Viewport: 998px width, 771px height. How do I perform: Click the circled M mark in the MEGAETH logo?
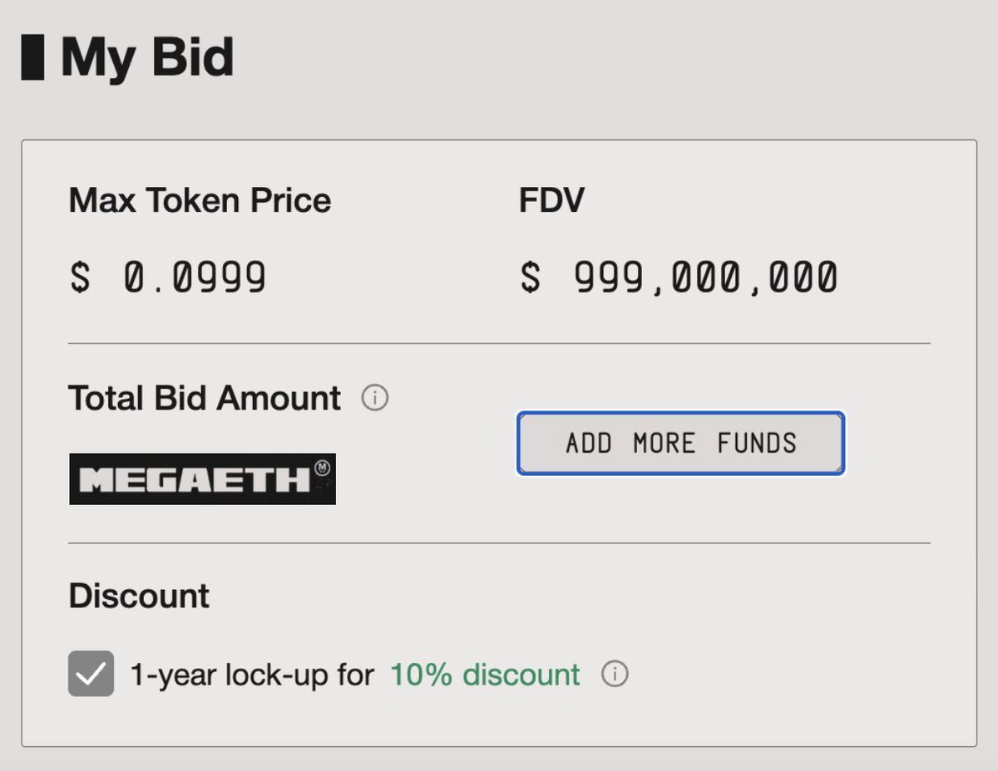coord(323,467)
